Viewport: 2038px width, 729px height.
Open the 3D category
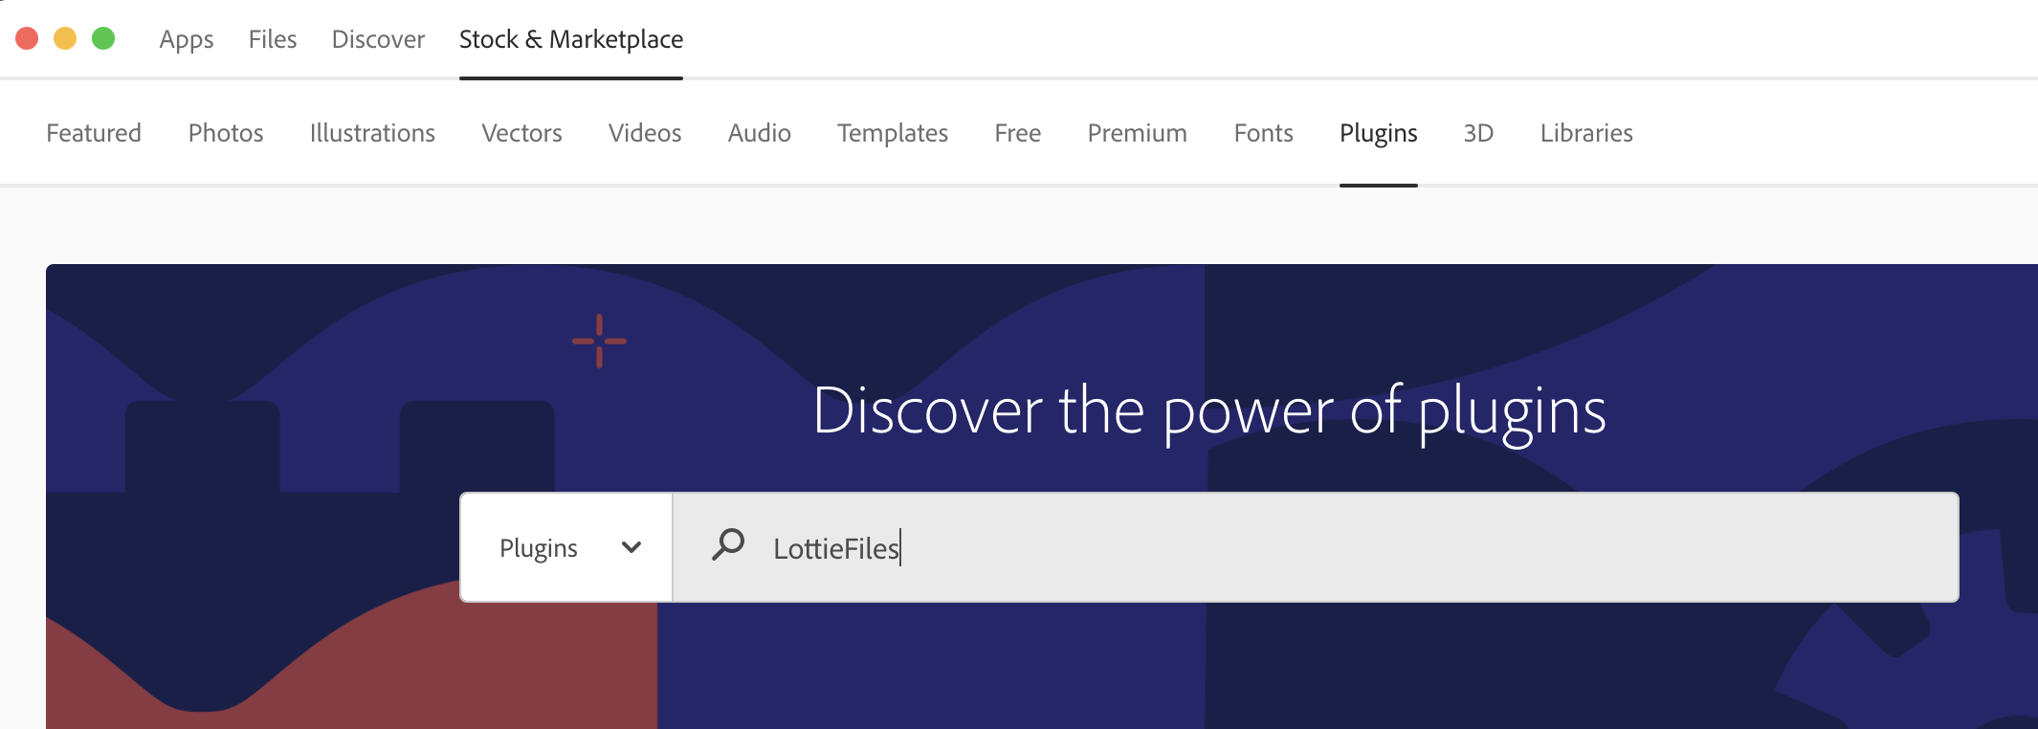pyautogui.click(x=1478, y=133)
